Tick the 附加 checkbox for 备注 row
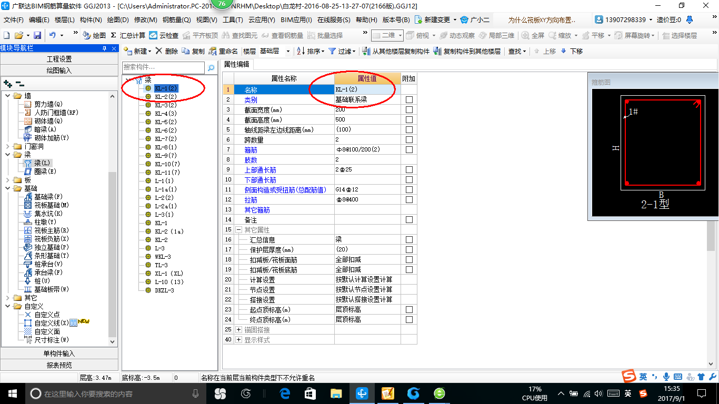Screen dimensions: 719x404 coord(409,219)
